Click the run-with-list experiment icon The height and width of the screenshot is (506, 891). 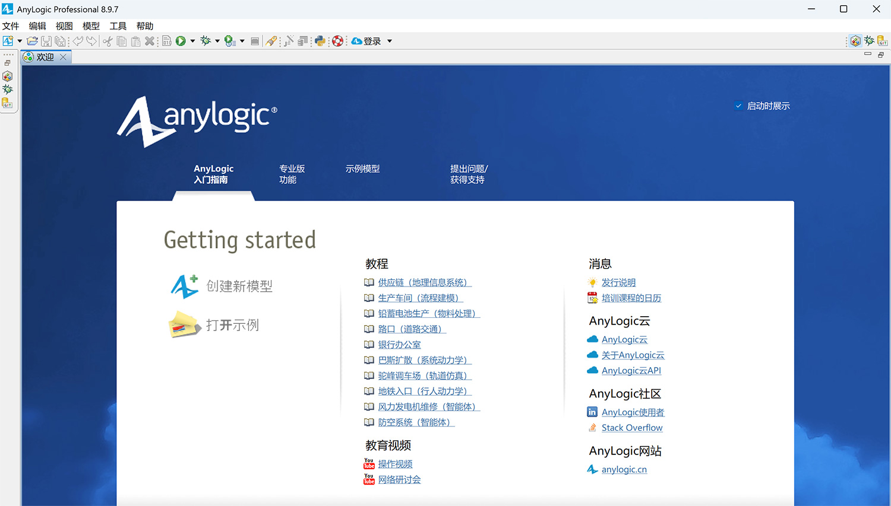pyautogui.click(x=230, y=41)
